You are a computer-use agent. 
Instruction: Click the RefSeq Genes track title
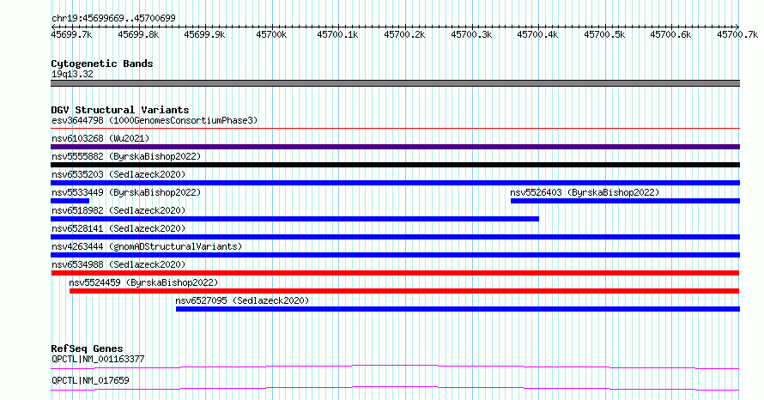tap(87, 348)
